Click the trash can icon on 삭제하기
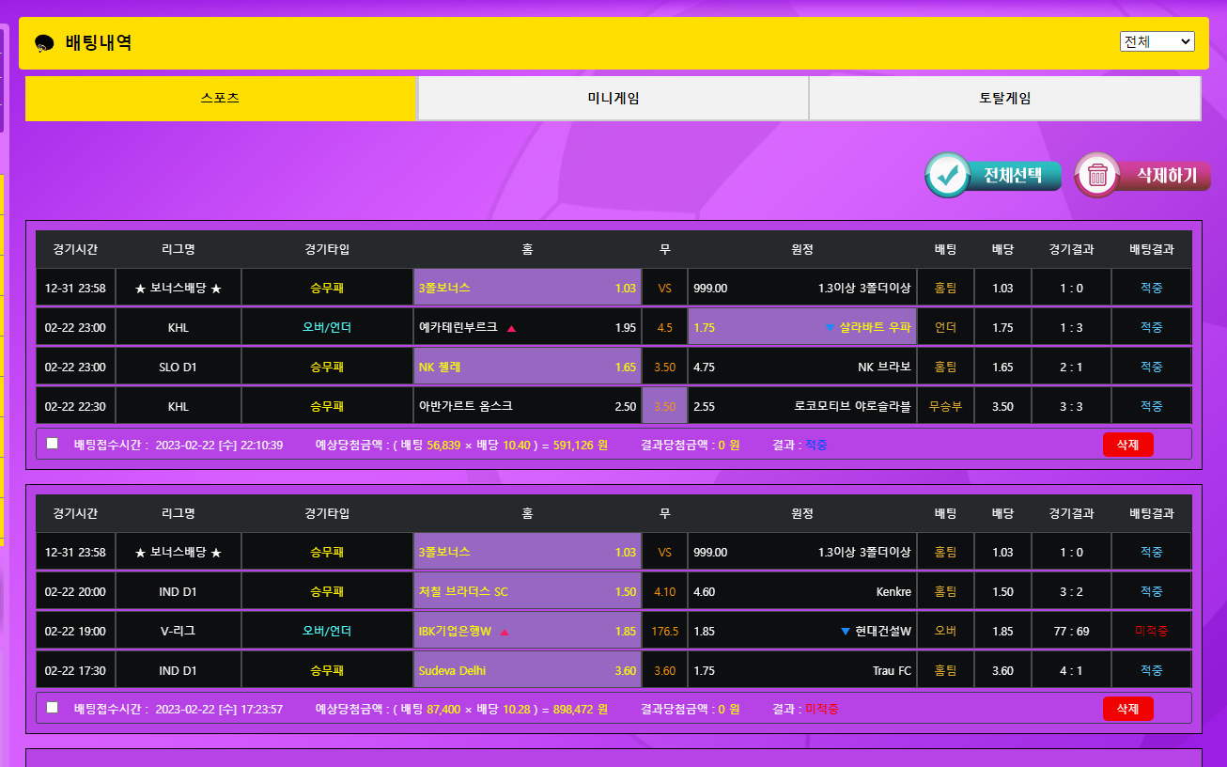1227x767 pixels. pos(1097,175)
